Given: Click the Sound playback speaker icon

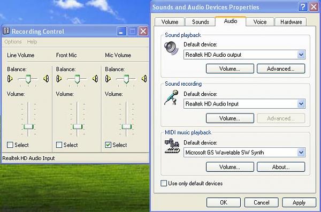Looking at the screenshot, I should pyautogui.click(x=171, y=48).
